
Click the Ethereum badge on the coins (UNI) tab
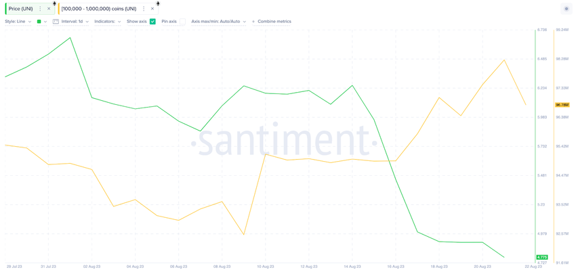pos(158,3)
